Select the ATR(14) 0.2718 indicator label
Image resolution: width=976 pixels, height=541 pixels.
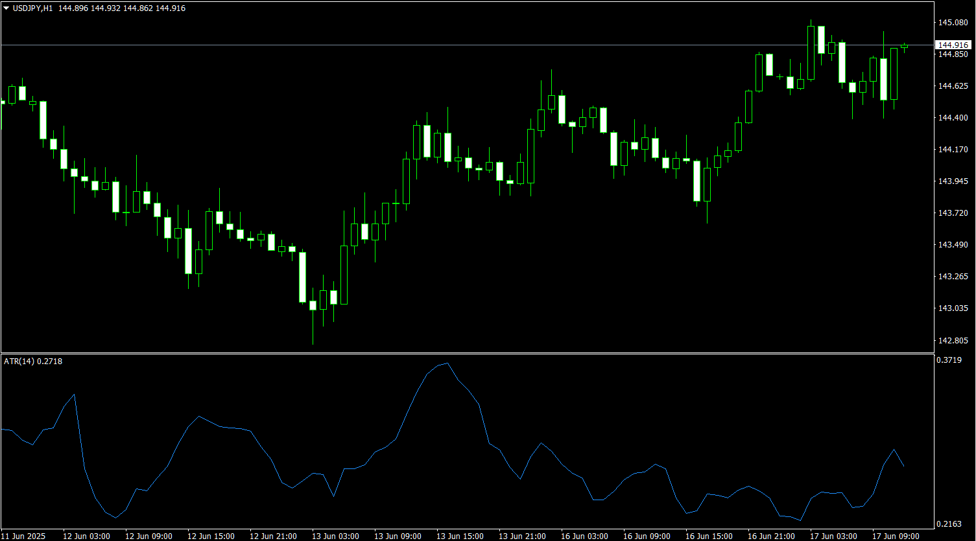[x=32, y=360]
